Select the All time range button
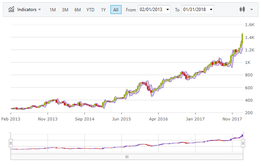The width and height of the screenshot is (261, 166). pos(116,10)
